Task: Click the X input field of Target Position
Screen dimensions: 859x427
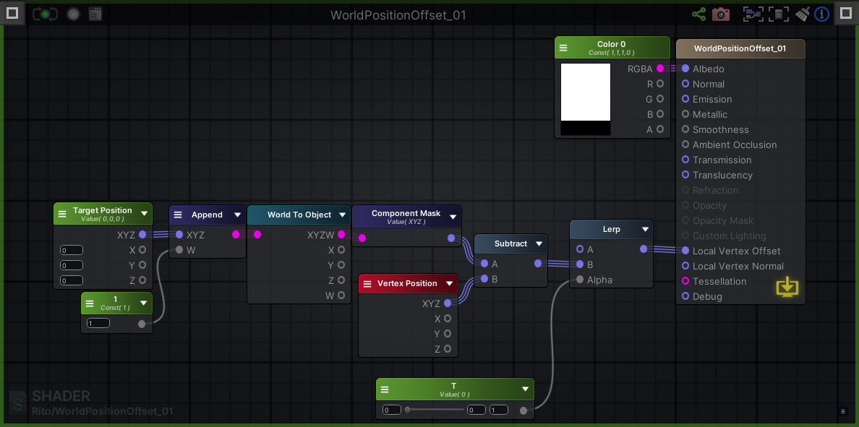Action: pos(71,249)
